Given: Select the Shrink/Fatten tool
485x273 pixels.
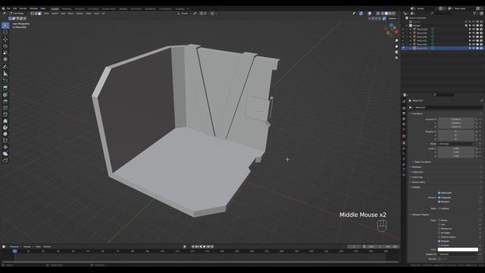Looking at the screenshot, I should pos(5,147).
